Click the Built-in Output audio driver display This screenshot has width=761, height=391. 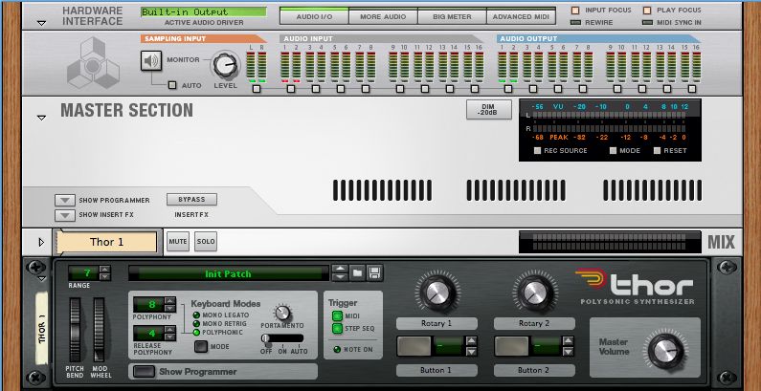point(203,12)
